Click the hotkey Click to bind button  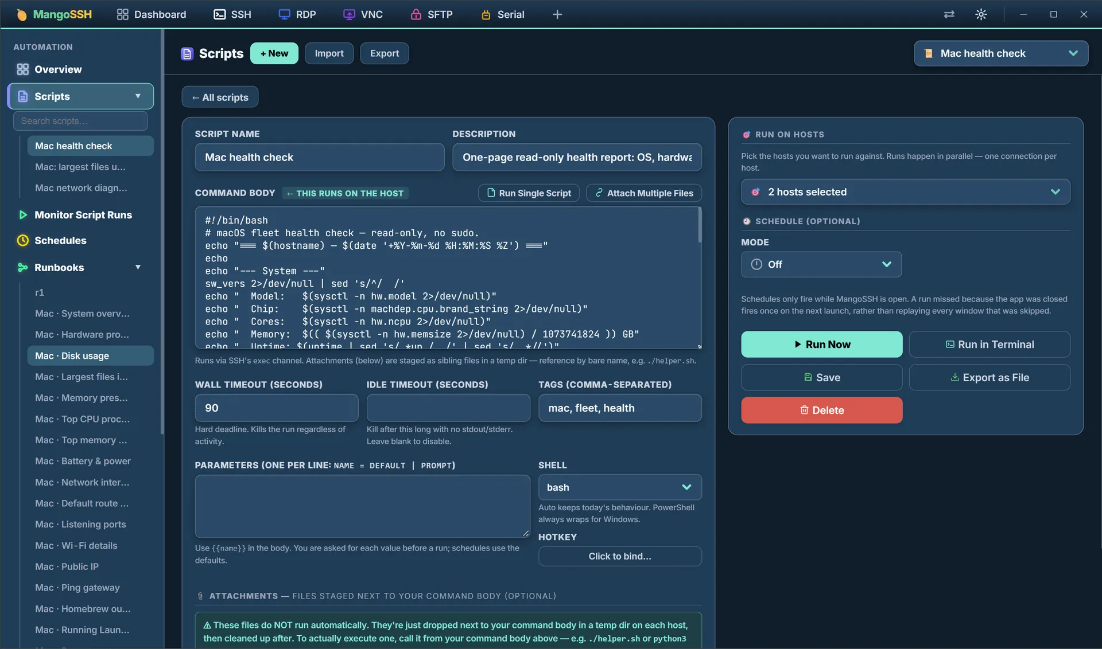[x=619, y=557]
